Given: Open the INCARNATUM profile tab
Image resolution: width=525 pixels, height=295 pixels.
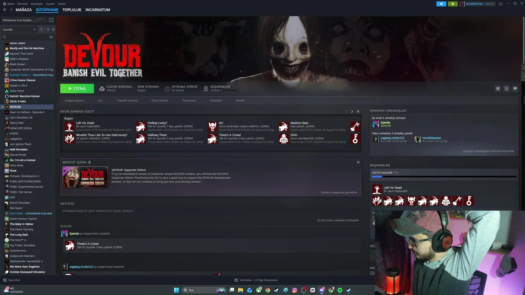Looking at the screenshot, I should (x=98, y=10).
